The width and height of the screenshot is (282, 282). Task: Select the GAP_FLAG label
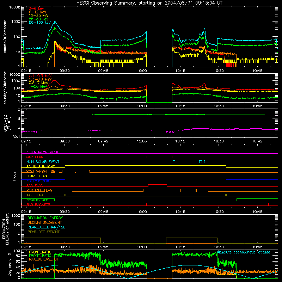click(35, 157)
